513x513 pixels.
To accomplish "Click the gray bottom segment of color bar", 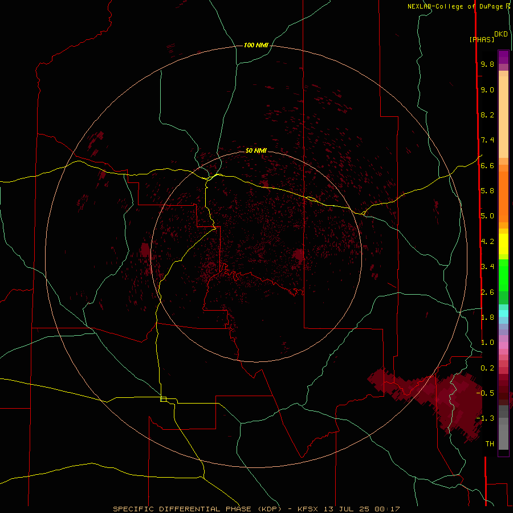I will point(503,437).
